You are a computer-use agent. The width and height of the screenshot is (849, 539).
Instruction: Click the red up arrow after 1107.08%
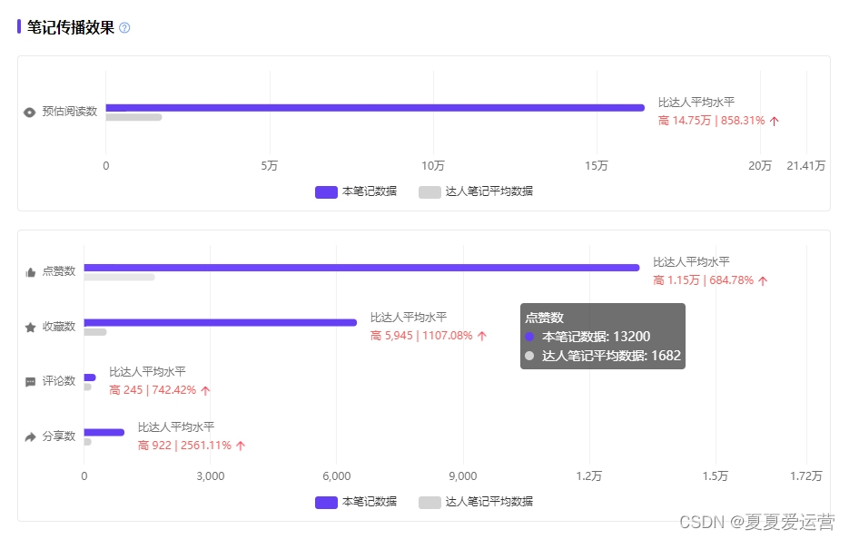(x=482, y=336)
